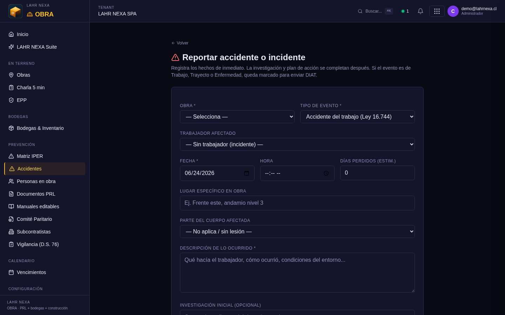Open the Obra dropdown

(x=237, y=117)
